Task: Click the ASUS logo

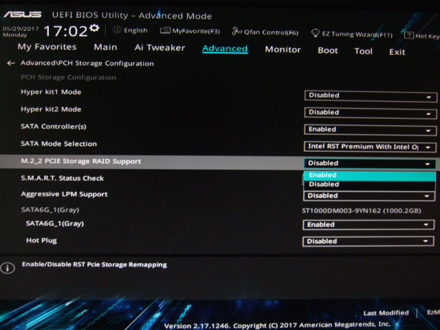Action: 23,14
